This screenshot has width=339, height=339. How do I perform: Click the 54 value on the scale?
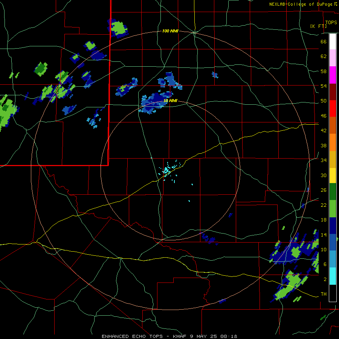[x=324, y=86]
